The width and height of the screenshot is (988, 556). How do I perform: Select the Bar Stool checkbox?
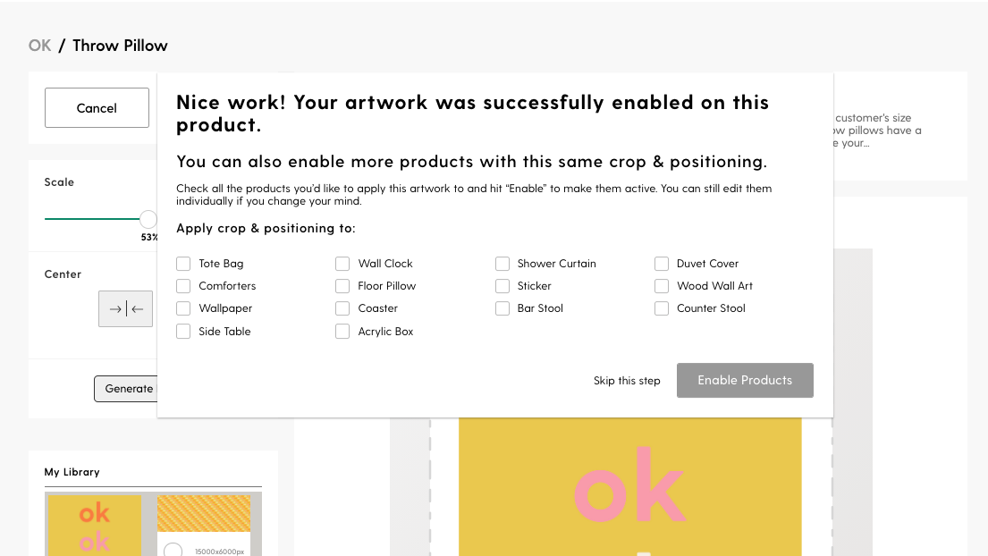pyautogui.click(x=502, y=308)
